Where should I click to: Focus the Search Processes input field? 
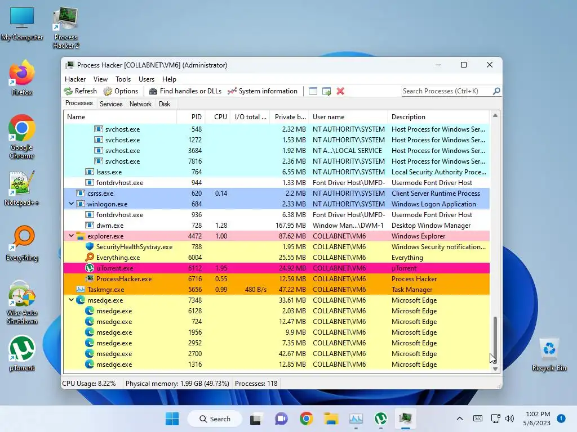[x=447, y=91]
